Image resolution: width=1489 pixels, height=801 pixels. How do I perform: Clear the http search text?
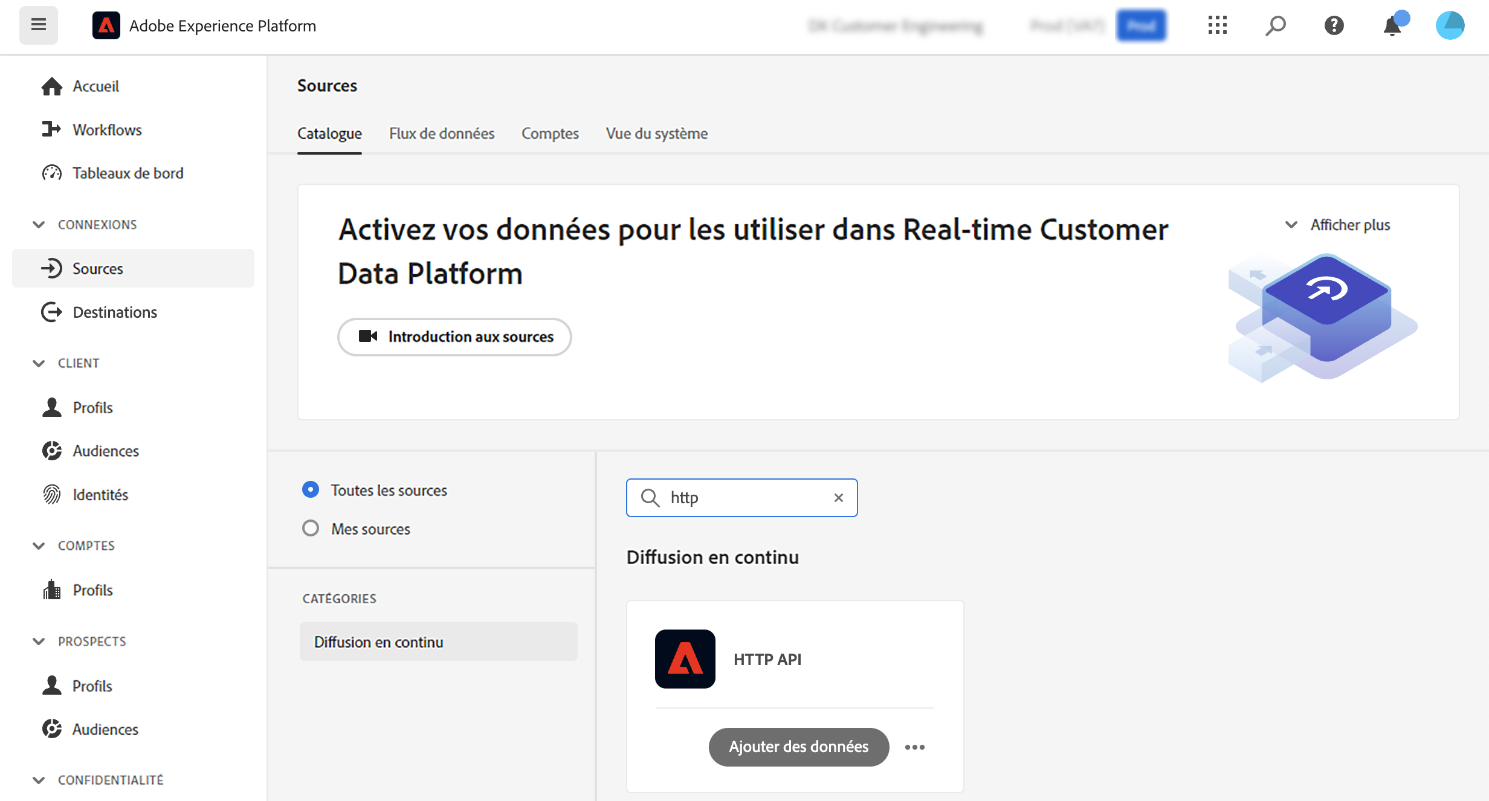coord(838,498)
